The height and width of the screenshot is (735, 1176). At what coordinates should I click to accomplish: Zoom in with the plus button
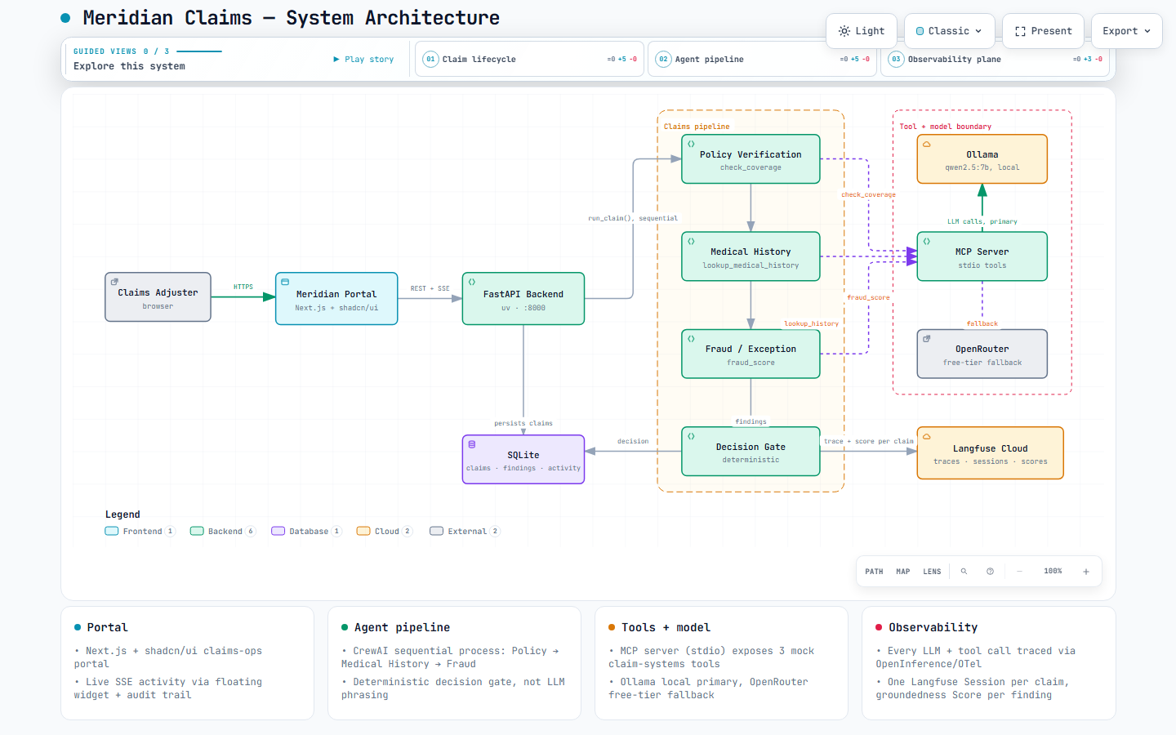coord(1086,572)
